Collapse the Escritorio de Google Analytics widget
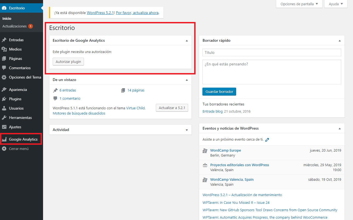This screenshot has height=220, width=353. click(x=187, y=41)
